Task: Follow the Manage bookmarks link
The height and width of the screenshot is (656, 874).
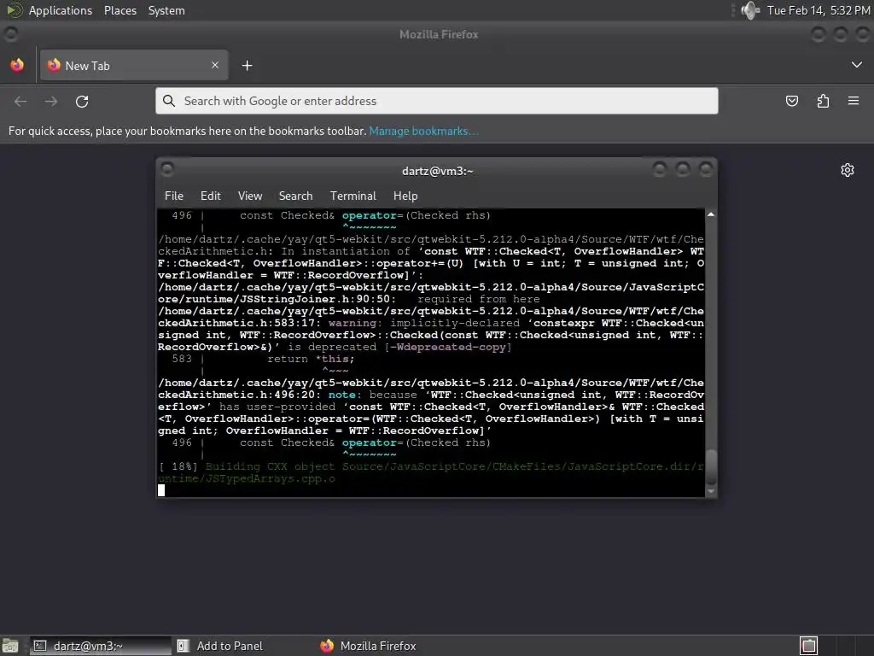Action: point(423,131)
